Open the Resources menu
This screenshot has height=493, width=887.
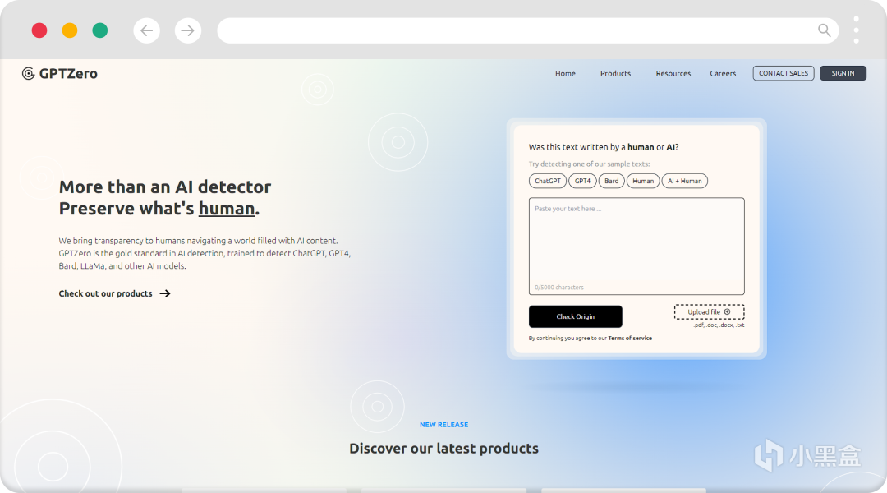[x=673, y=74]
